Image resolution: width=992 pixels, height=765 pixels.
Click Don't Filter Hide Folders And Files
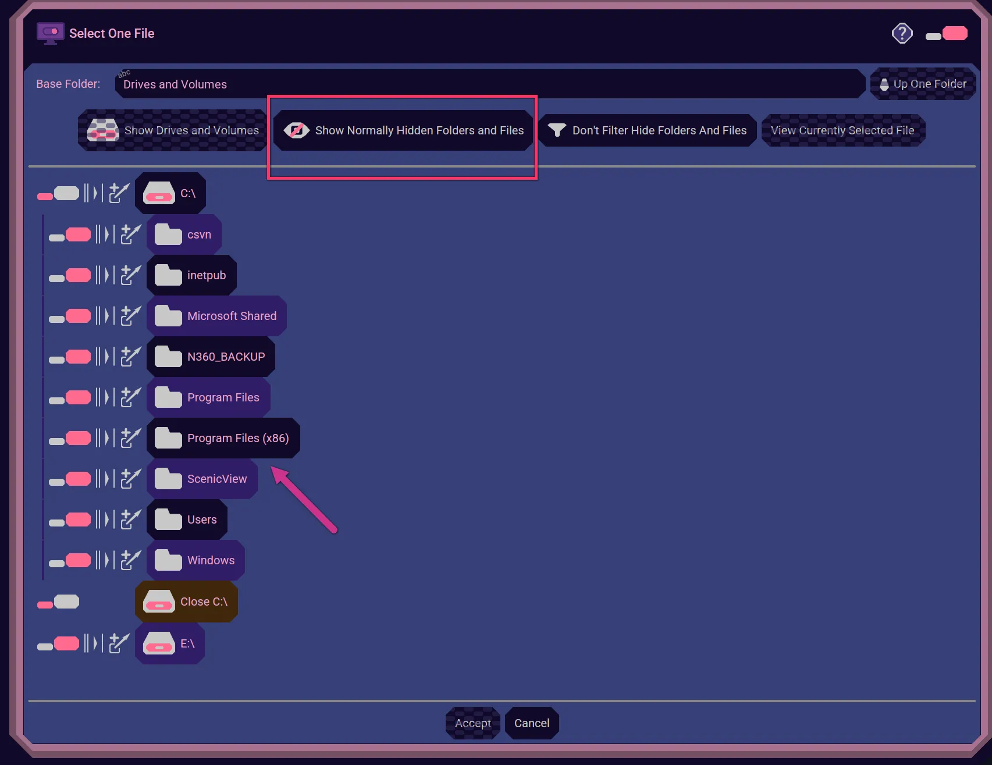pyautogui.click(x=648, y=130)
